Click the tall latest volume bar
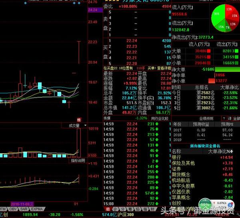 [x=79, y=143]
